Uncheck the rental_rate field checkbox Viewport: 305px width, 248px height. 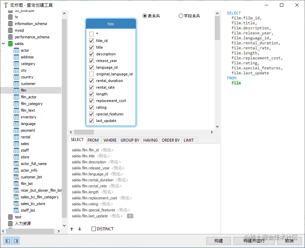coord(92,87)
